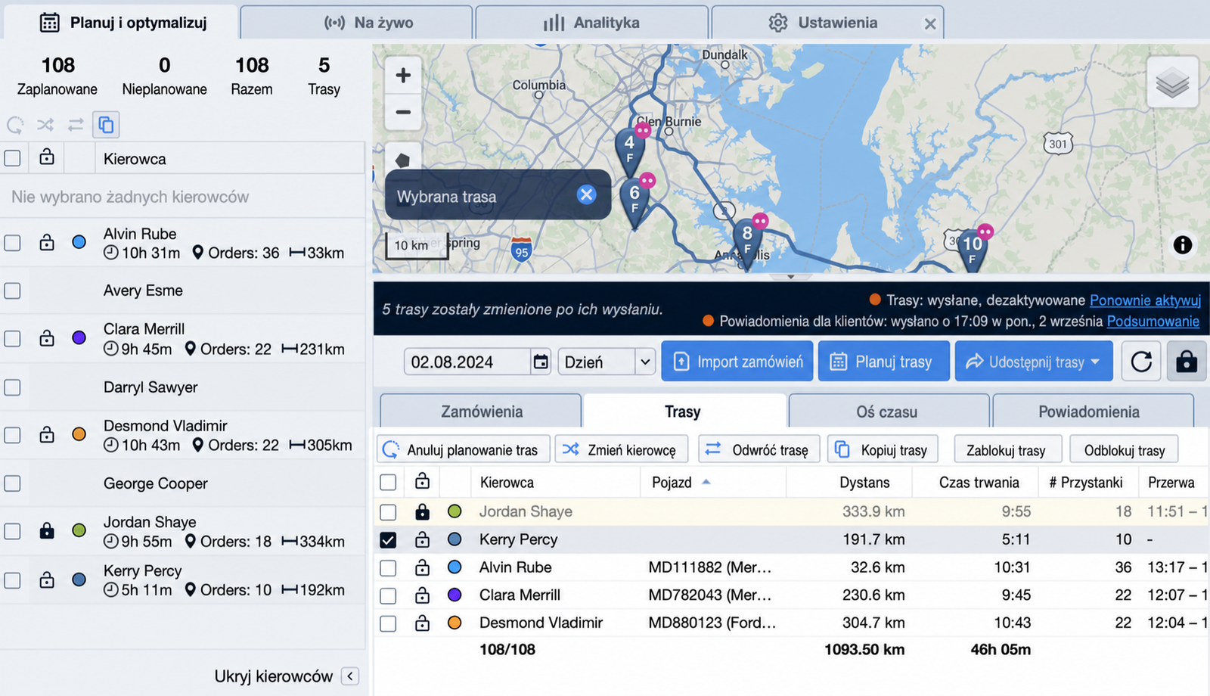Click the copy routes icon in the driver panel
The image size is (1210, 696).
click(x=106, y=125)
